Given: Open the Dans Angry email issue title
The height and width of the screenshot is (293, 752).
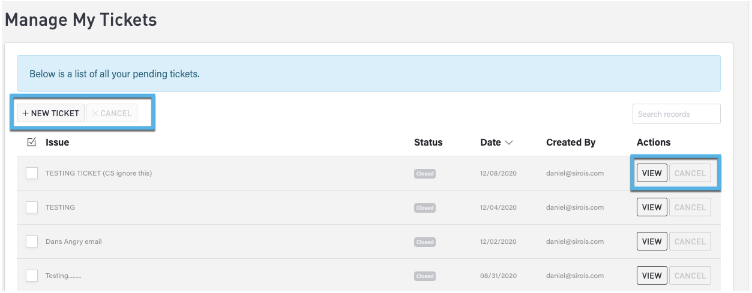Looking at the screenshot, I should coord(73,241).
